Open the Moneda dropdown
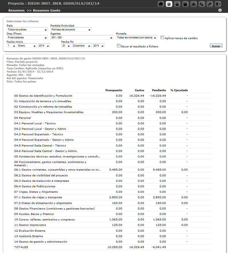Image resolution: width=228 pixels, height=253 pixels. pyautogui.click(x=137, y=38)
